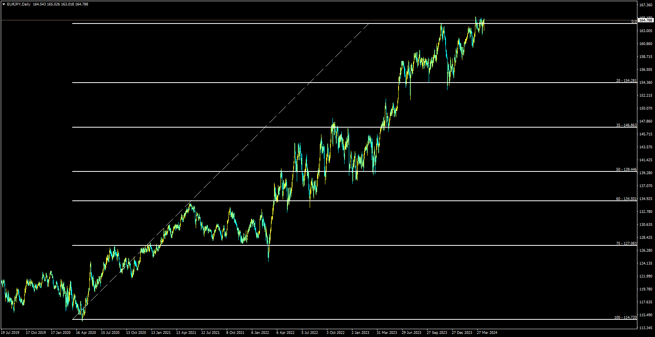655x337 pixels.
Task: Click the 31 Mar 2023 date label
Action: coord(387,333)
